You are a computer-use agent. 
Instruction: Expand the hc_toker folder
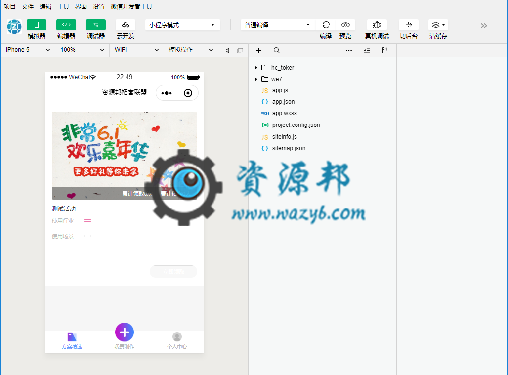tap(256, 67)
